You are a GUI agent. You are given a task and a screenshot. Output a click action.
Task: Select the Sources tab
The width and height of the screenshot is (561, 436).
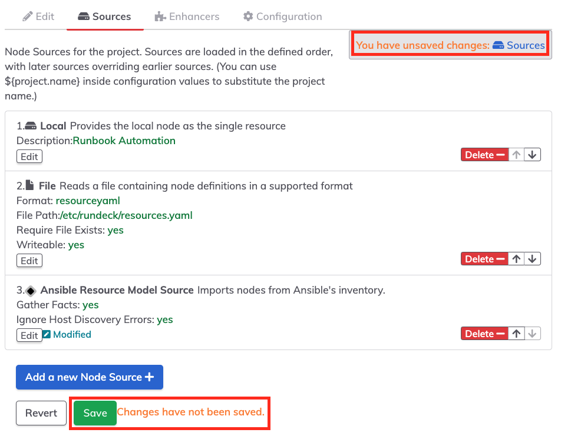pos(104,16)
